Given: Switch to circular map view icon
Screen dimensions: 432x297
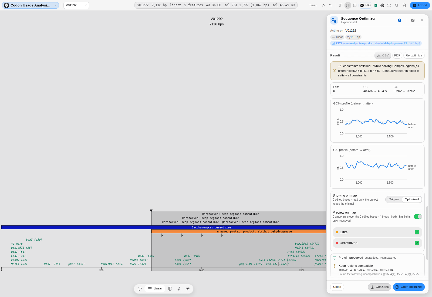Looking at the screenshot, I should coord(140,289).
